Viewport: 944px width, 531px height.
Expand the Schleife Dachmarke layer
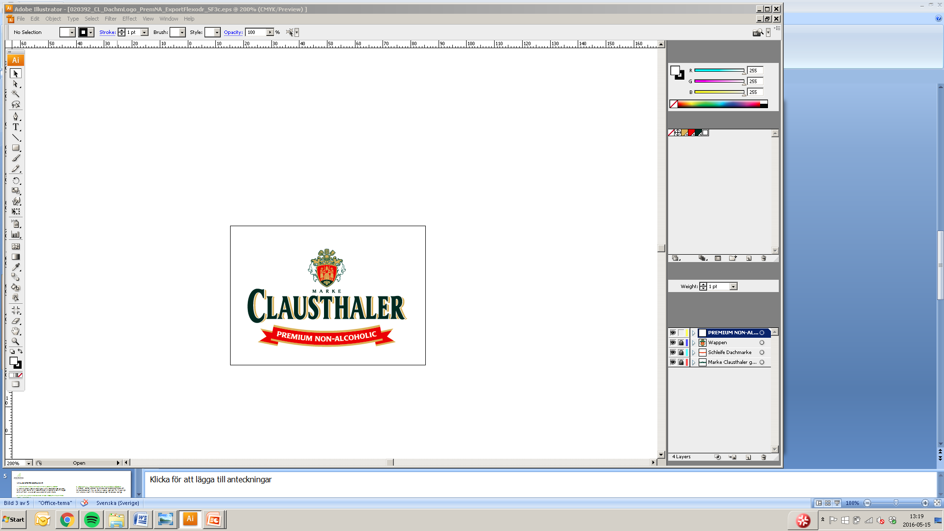694,353
